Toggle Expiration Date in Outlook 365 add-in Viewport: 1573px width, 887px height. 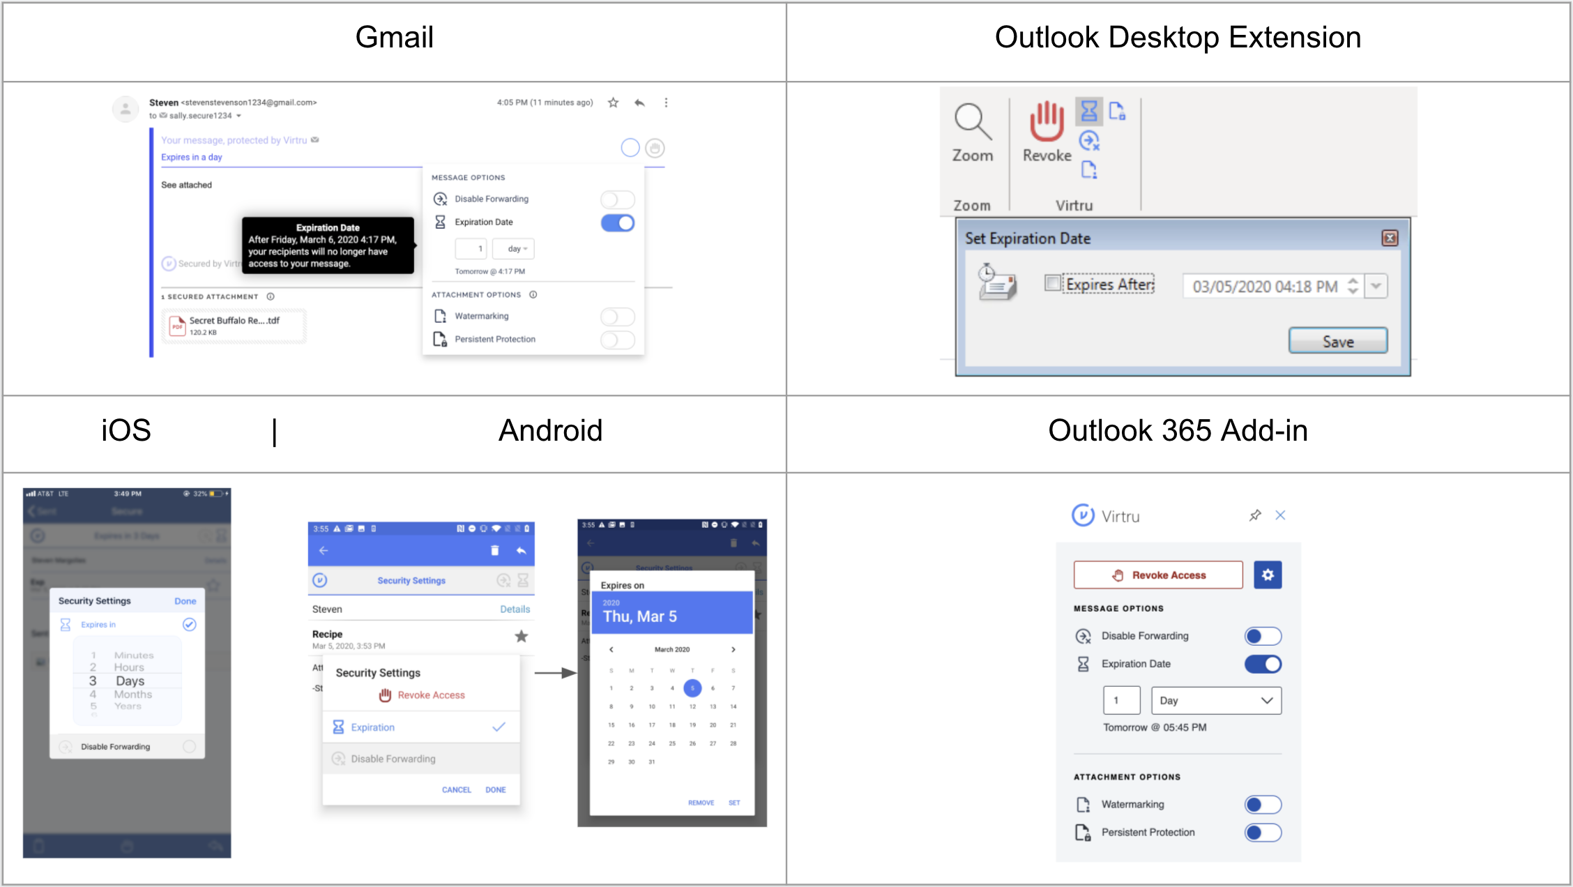pyautogui.click(x=1263, y=664)
